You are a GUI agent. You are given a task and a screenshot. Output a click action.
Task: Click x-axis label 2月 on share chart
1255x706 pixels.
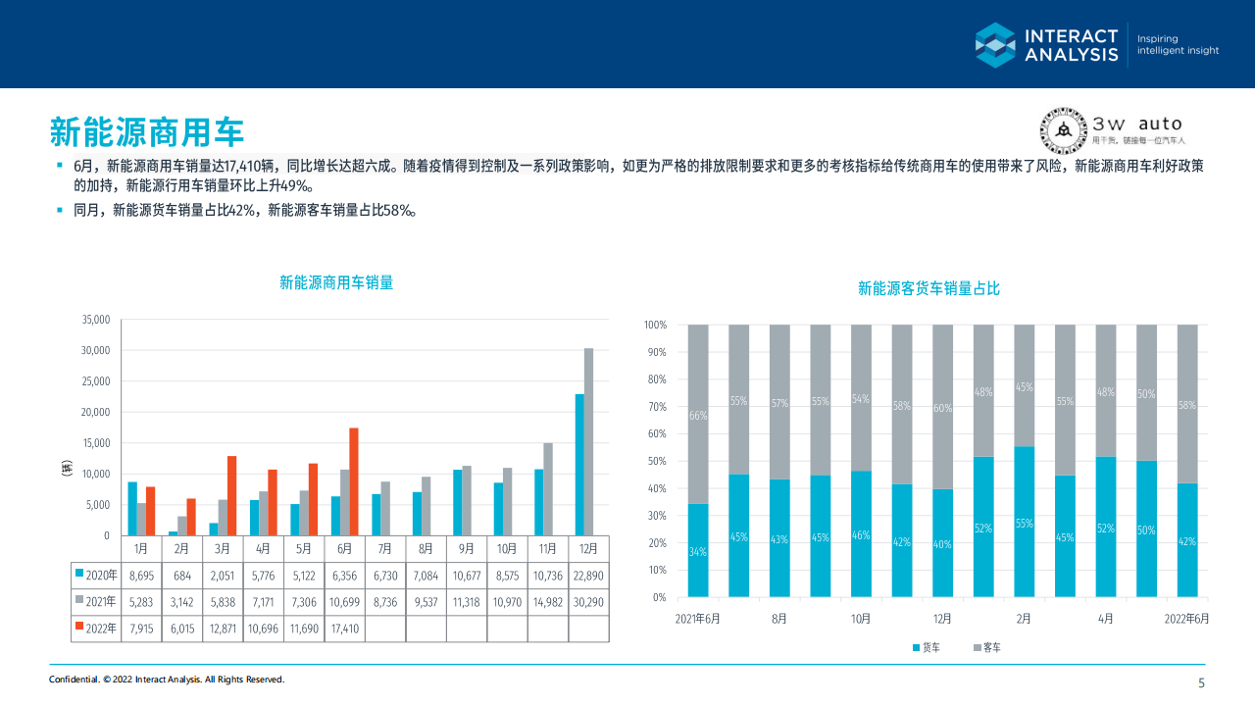(1024, 619)
